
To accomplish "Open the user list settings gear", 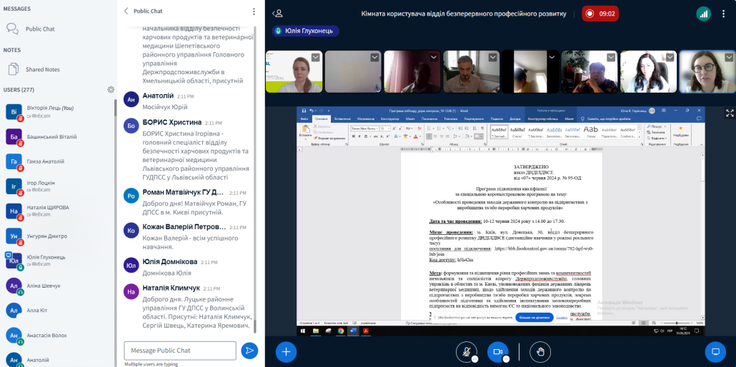I will [x=111, y=89].
